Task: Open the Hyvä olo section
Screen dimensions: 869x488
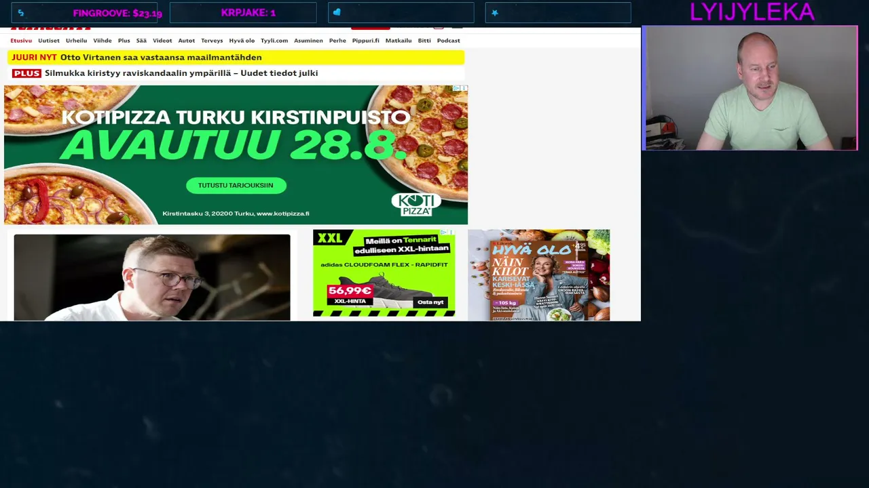Action: tap(242, 41)
